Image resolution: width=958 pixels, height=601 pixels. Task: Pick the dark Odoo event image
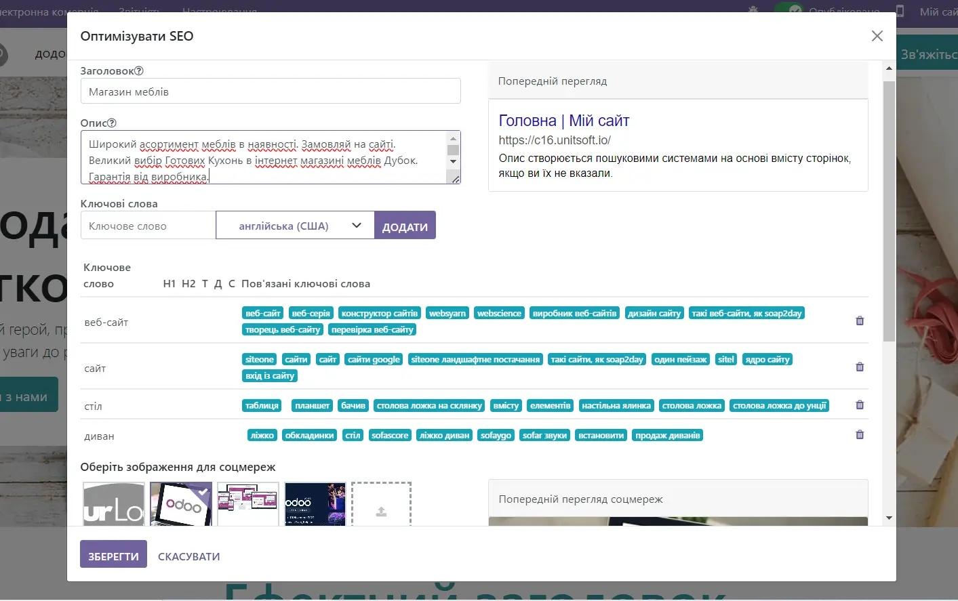[x=315, y=504]
